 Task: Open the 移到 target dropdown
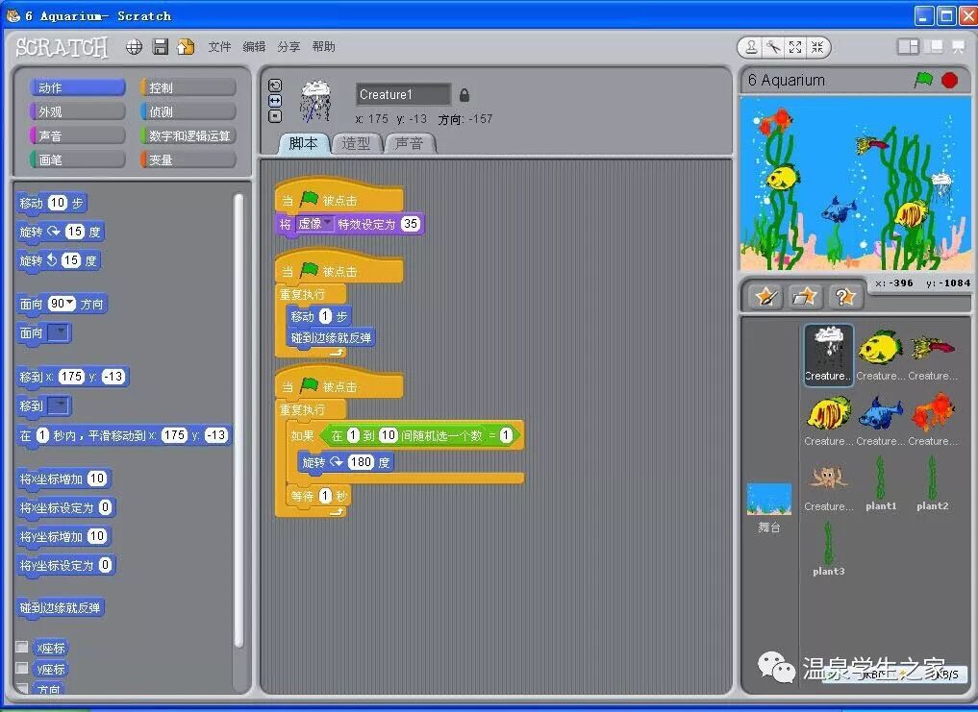[x=59, y=405]
